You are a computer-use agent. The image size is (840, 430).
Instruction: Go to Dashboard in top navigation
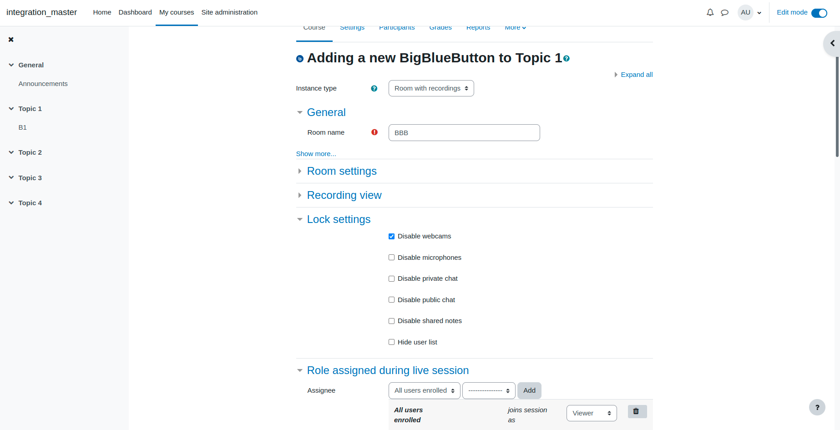(135, 12)
